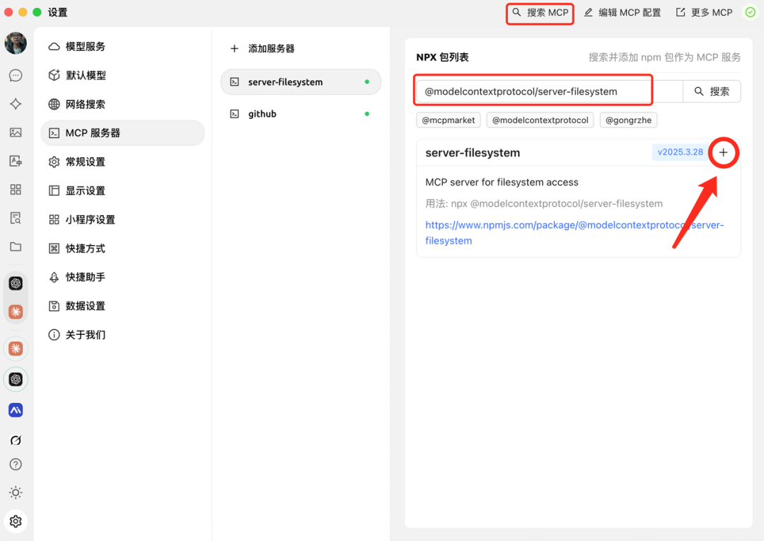764x541 pixels.
Task: Click the user avatar in the sidebar
Action: [x=16, y=43]
